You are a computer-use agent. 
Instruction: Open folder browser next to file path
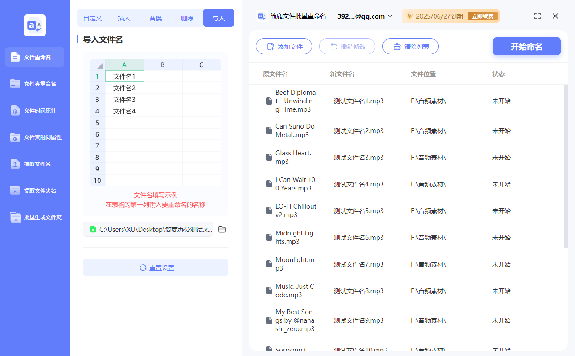(x=222, y=229)
